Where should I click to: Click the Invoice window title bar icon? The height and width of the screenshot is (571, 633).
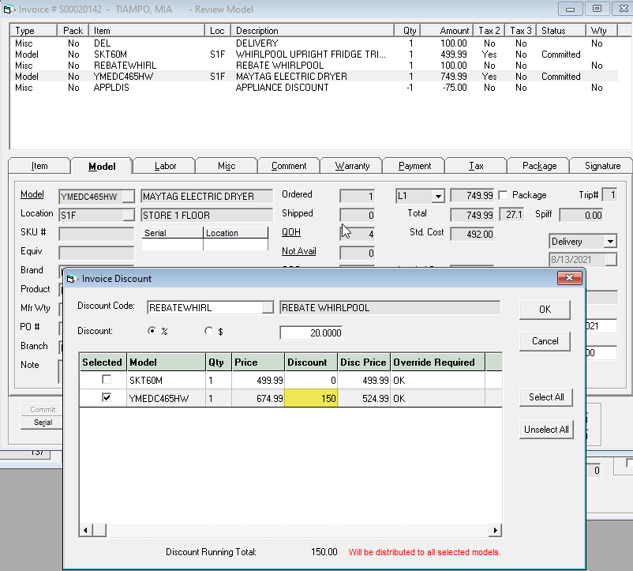tap(9, 9)
